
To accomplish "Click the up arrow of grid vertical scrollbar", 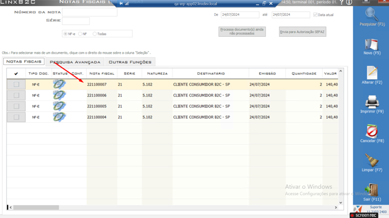I will pos(341,71).
